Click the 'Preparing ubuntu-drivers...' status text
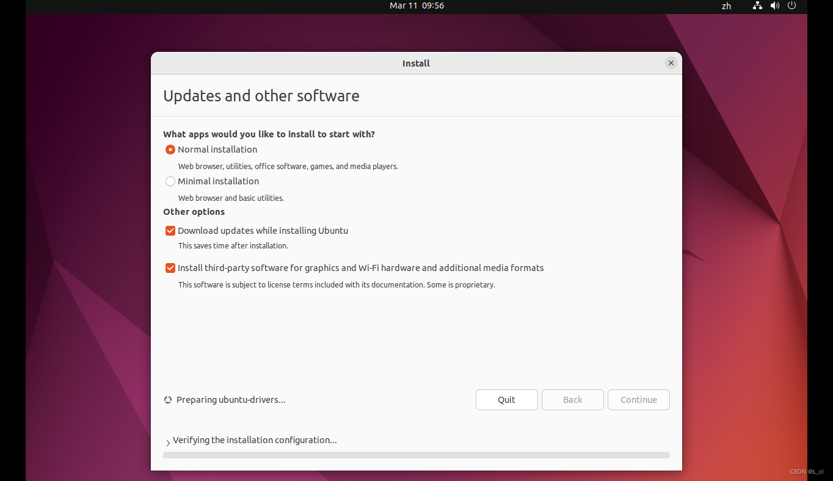 [x=231, y=400]
